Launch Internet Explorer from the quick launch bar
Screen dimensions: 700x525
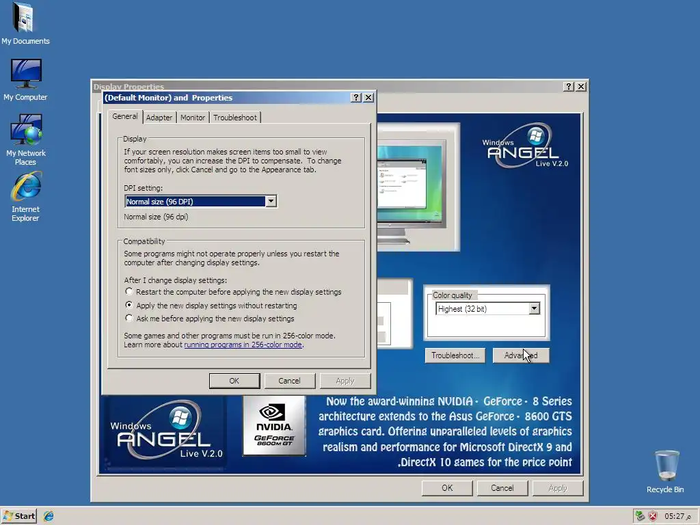pos(49,516)
